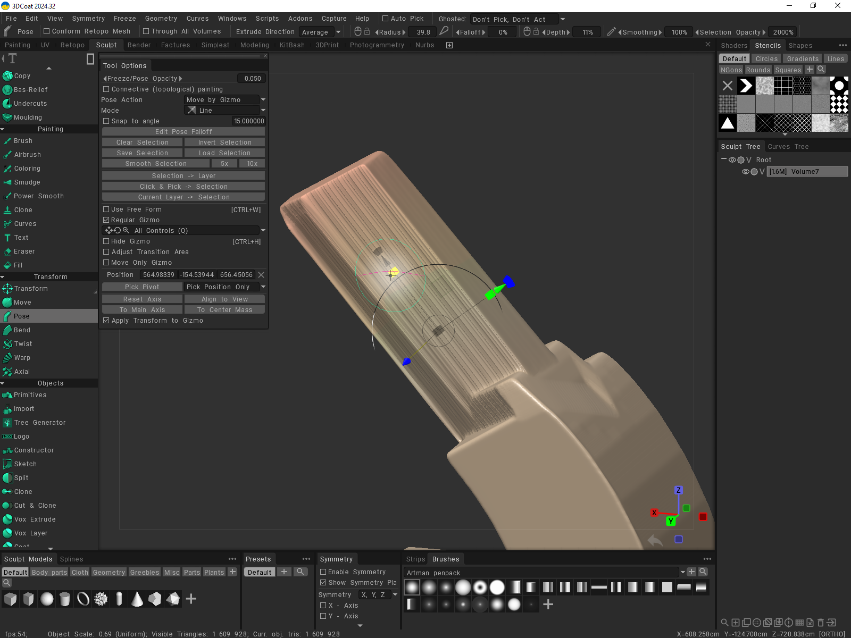Click the sphere primitive sculpt model

(x=47, y=599)
